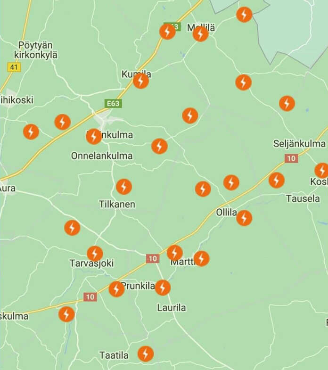This screenshot has height=370, width=328.
Task: Select the charging marker above Onnelankulma label
Action: 94,136
